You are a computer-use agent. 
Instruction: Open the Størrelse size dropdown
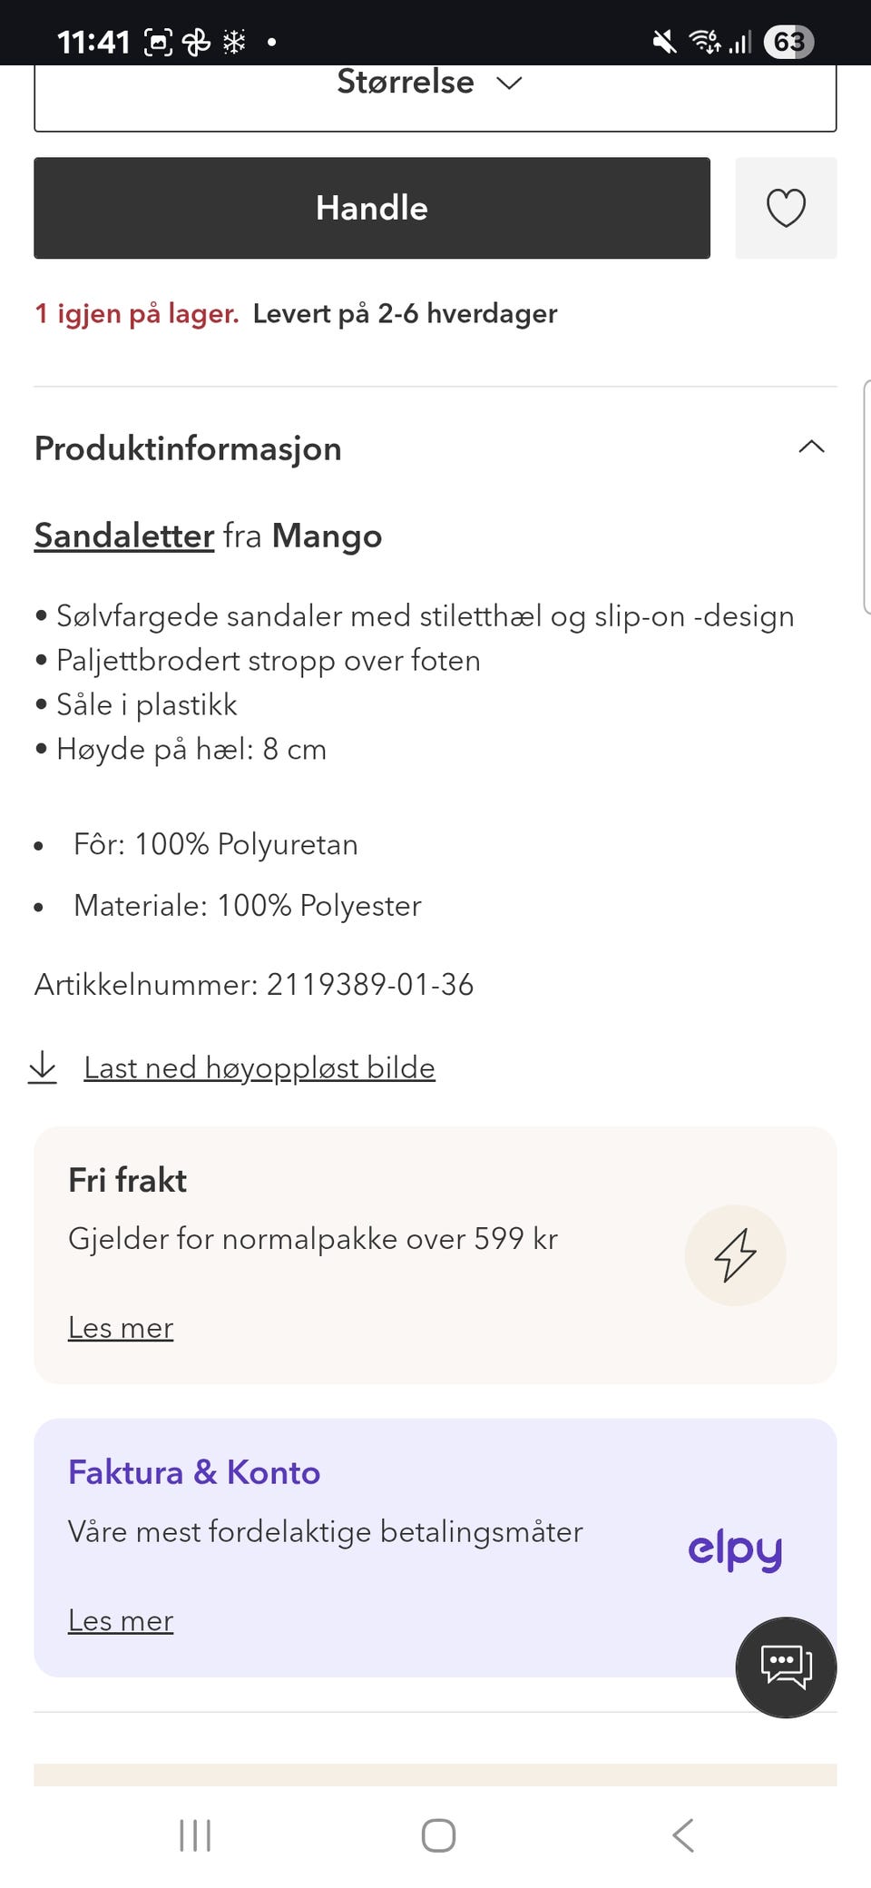click(435, 91)
